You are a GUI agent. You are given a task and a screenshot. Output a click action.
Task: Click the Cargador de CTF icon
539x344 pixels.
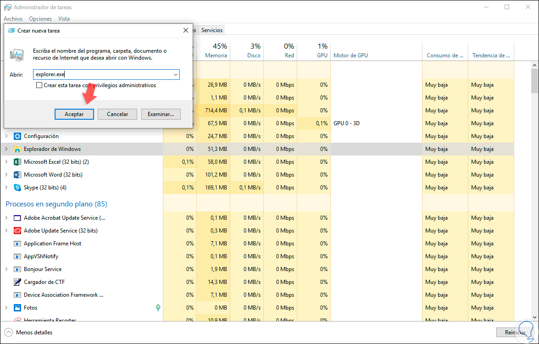[x=17, y=282]
